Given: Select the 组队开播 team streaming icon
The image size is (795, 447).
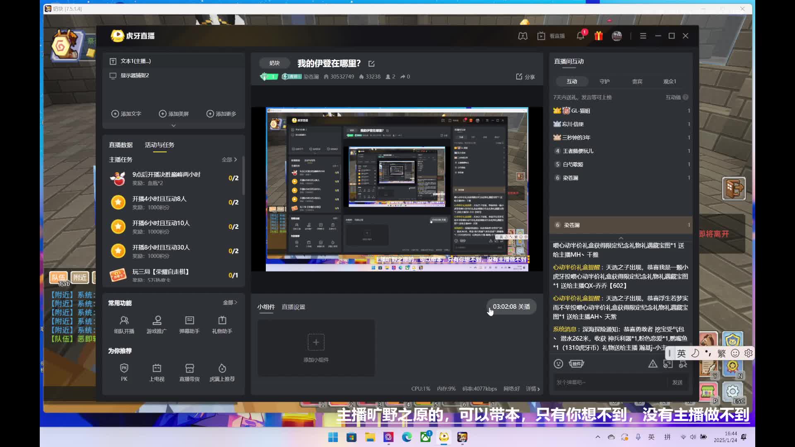Looking at the screenshot, I should coord(124,325).
